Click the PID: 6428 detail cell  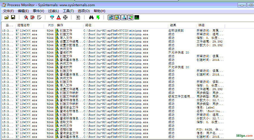click(x=210, y=130)
